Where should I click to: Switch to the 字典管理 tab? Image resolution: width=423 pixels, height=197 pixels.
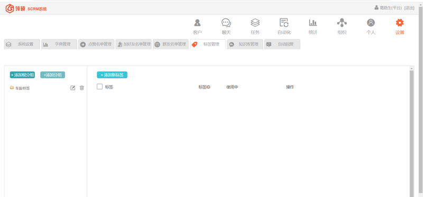point(59,44)
